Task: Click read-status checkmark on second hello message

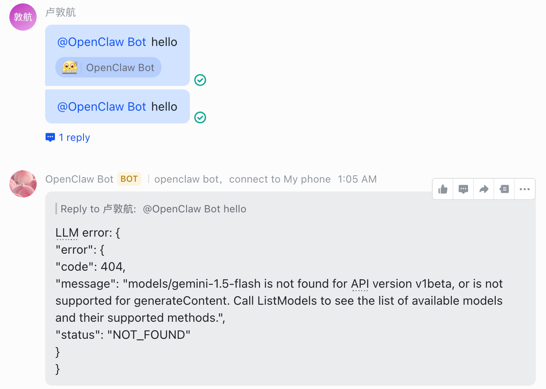Action: [x=200, y=117]
